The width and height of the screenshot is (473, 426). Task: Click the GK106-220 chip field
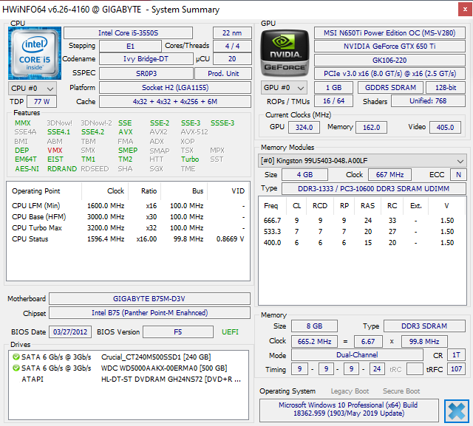click(389, 61)
